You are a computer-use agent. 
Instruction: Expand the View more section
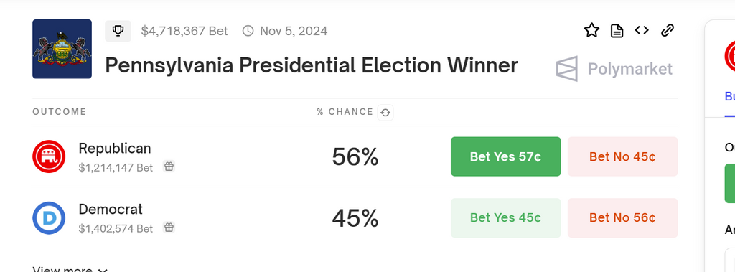(x=70, y=269)
